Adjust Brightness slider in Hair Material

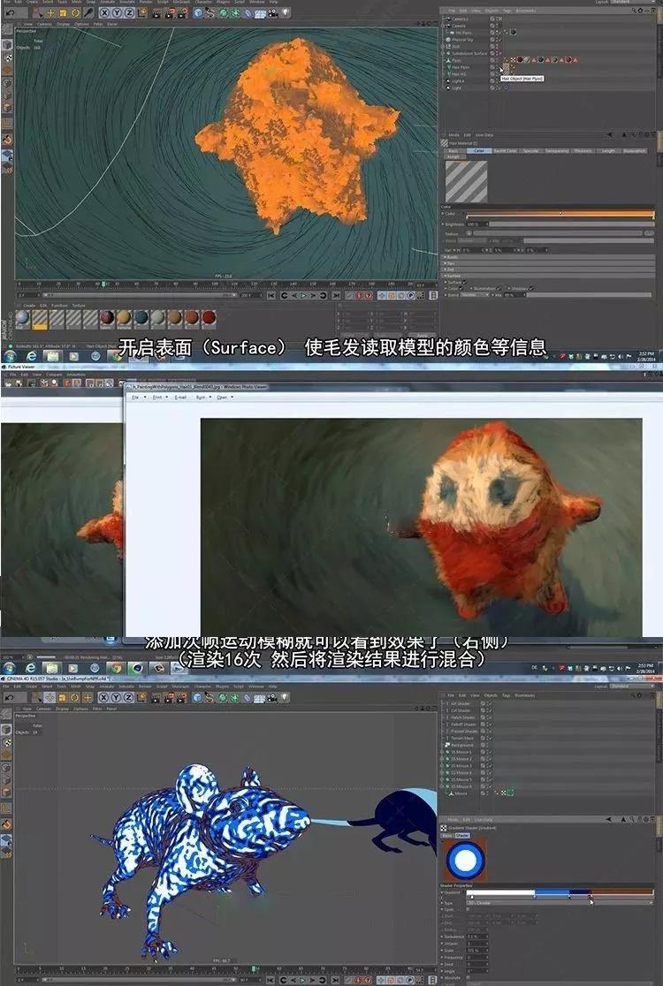570,224
